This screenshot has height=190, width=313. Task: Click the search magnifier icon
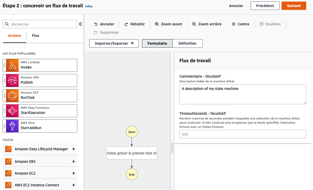click(7, 24)
